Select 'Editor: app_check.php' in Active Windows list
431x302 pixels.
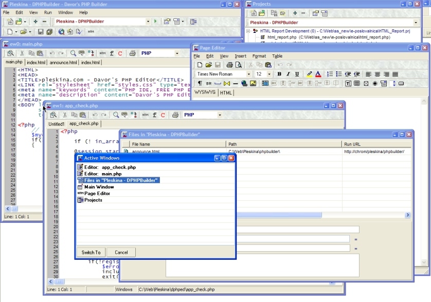[x=110, y=167]
